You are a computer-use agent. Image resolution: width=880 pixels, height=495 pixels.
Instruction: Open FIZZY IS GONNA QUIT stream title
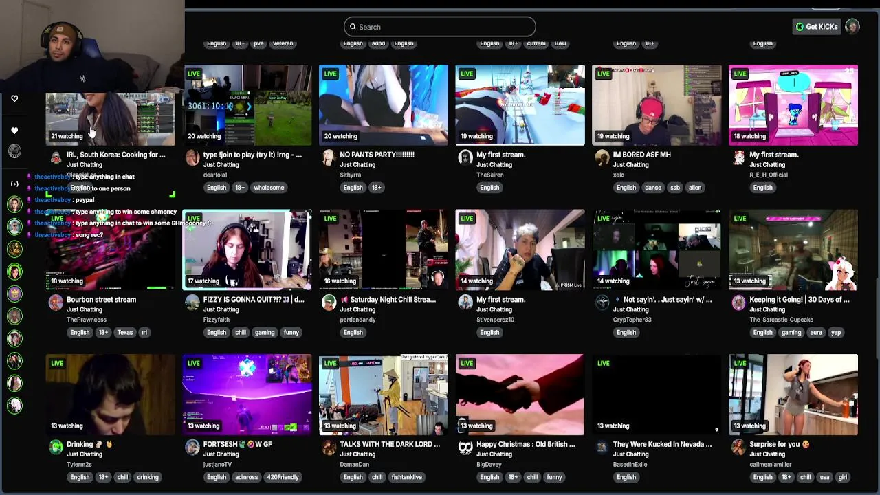pos(254,300)
